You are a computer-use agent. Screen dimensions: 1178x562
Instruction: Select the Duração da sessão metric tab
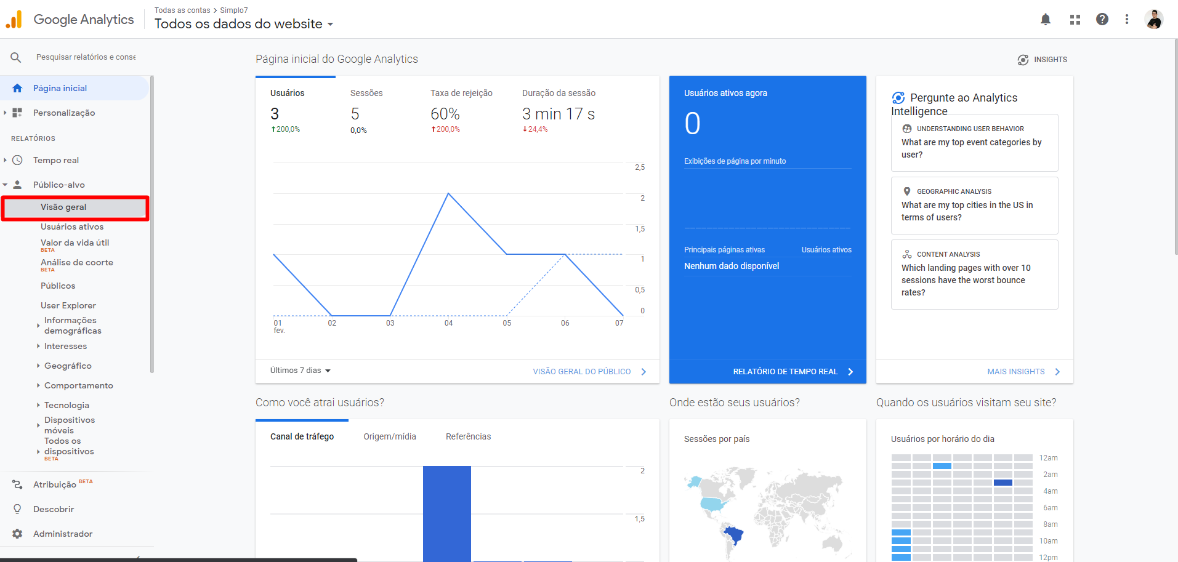pyautogui.click(x=559, y=111)
